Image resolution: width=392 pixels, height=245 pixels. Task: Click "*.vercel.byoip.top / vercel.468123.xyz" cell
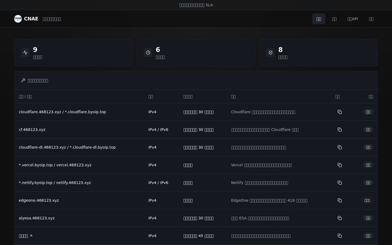tap(55, 165)
